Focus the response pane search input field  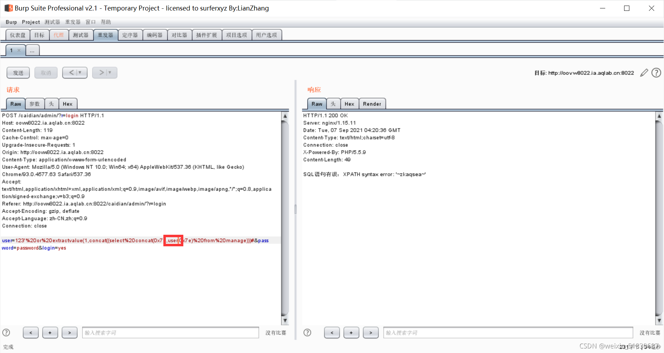click(508, 333)
